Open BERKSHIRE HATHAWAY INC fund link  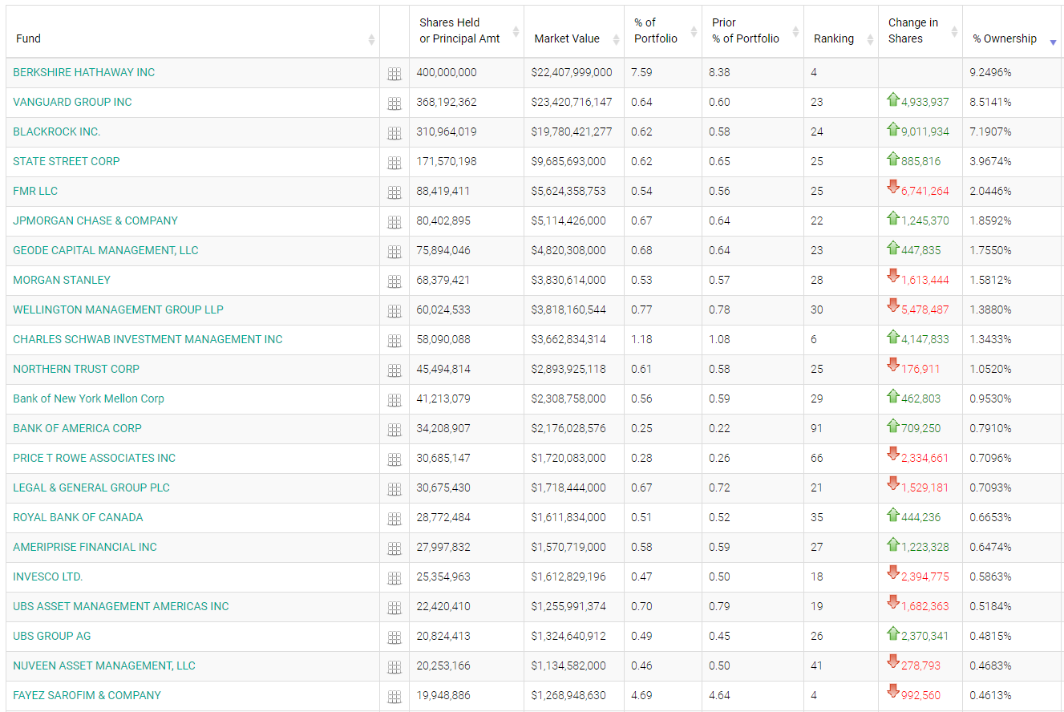84,72
